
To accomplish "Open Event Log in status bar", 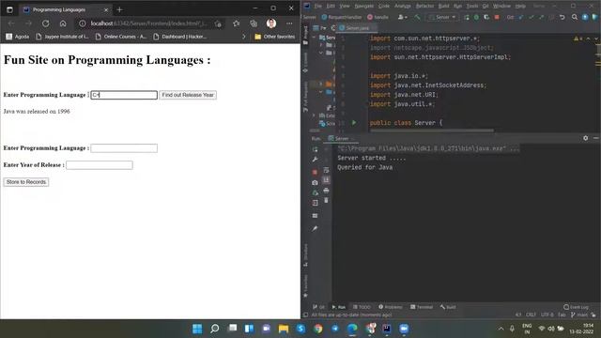I will click(x=576, y=307).
